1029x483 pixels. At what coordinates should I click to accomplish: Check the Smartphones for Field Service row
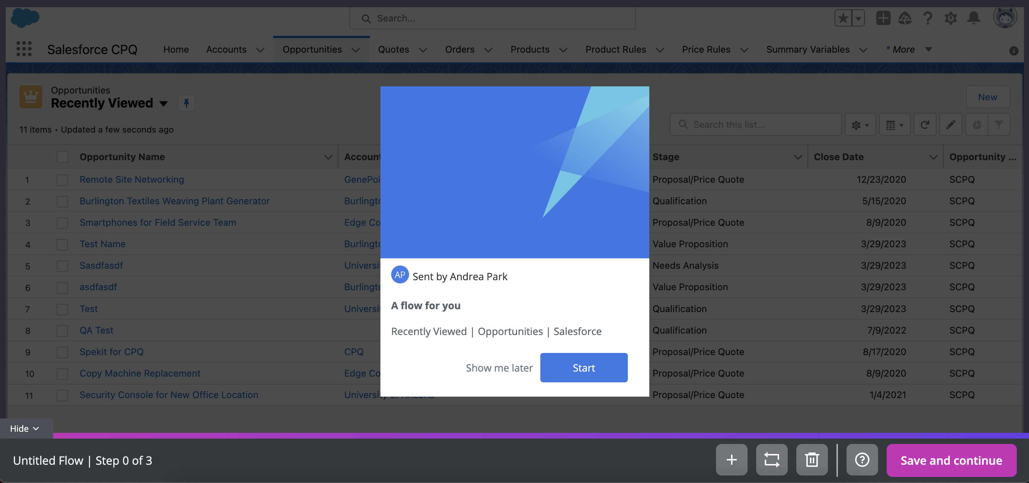coord(62,223)
